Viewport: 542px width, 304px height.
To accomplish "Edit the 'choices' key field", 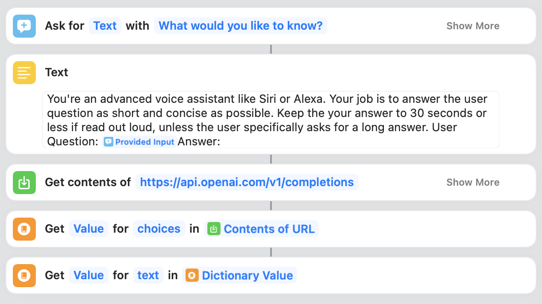I will pos(159,229).
